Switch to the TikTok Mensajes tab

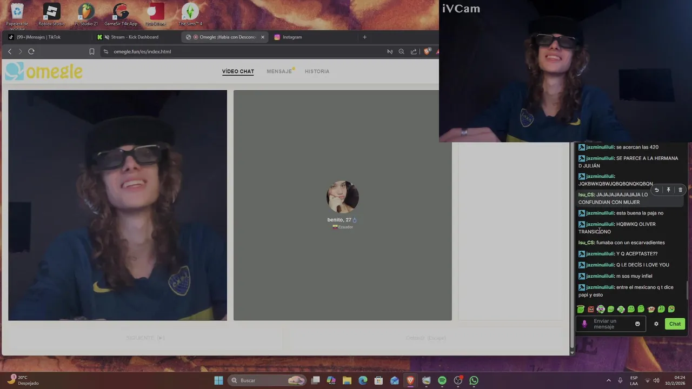pos(47,37)
